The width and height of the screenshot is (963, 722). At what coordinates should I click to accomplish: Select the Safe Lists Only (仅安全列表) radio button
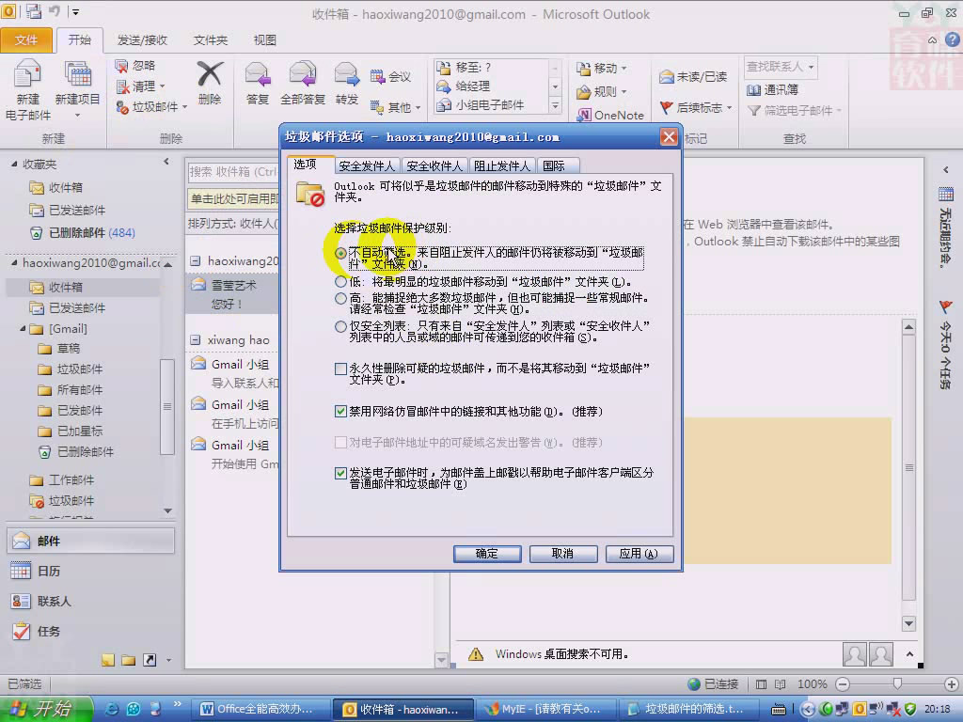(x=340, y=326)
